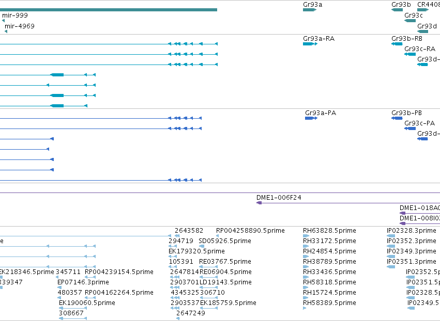440x321 pixels.
Task: Click the EP07146.3prime label
Action: point(83,282)
